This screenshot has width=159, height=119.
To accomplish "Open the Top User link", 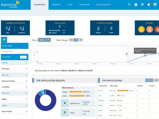I will (85, 114).
